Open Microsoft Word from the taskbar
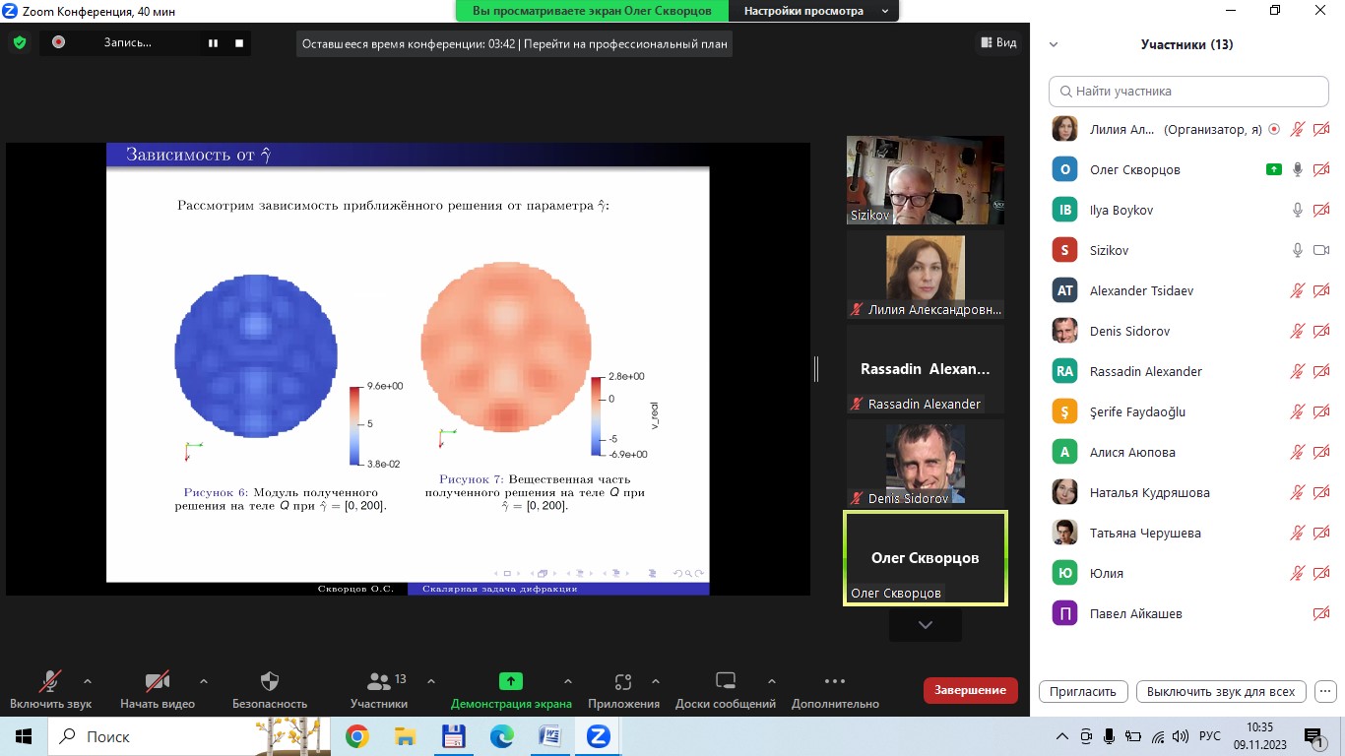The image size is (1345, 756). tap(549, 736)
